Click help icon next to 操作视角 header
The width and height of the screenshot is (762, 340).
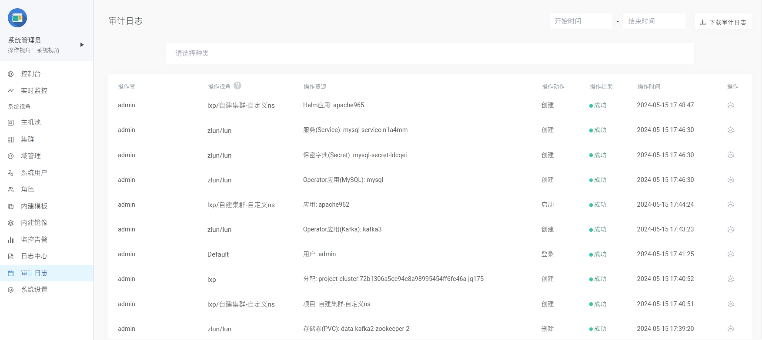pyautogui.click(x=237, y=86)
